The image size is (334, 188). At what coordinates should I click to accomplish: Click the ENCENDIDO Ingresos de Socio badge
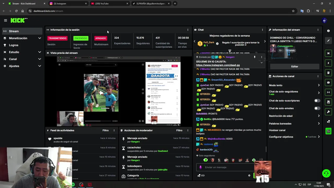(x=81, y=38)
